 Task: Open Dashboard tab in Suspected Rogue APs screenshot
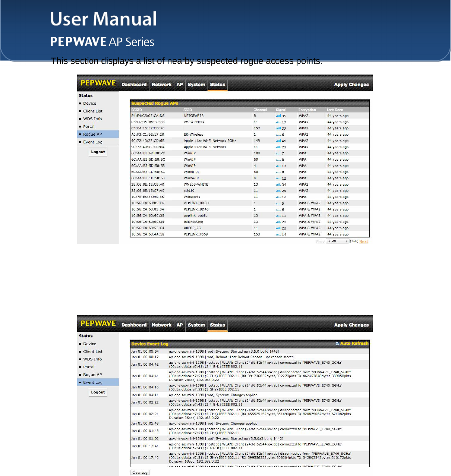click(x=134, y=85)
